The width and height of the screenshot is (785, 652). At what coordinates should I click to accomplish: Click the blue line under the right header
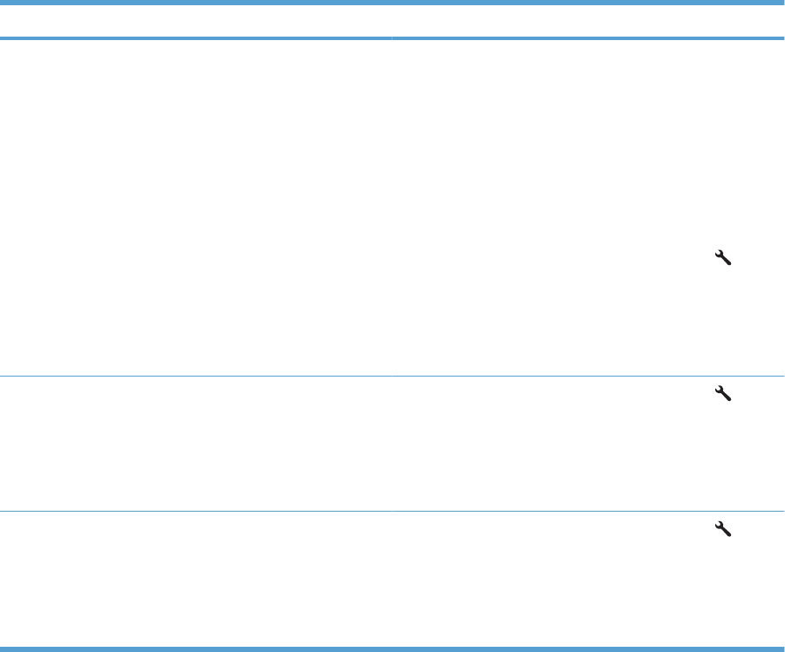pyautogui.click(x=588, y=38)
